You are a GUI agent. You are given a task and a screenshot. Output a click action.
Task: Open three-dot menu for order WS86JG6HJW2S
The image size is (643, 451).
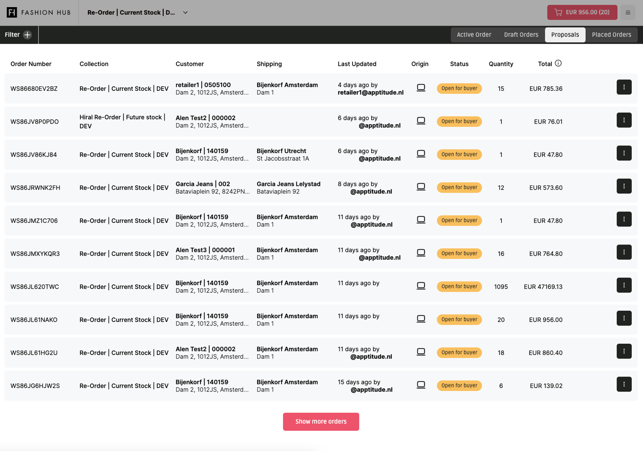623,384
